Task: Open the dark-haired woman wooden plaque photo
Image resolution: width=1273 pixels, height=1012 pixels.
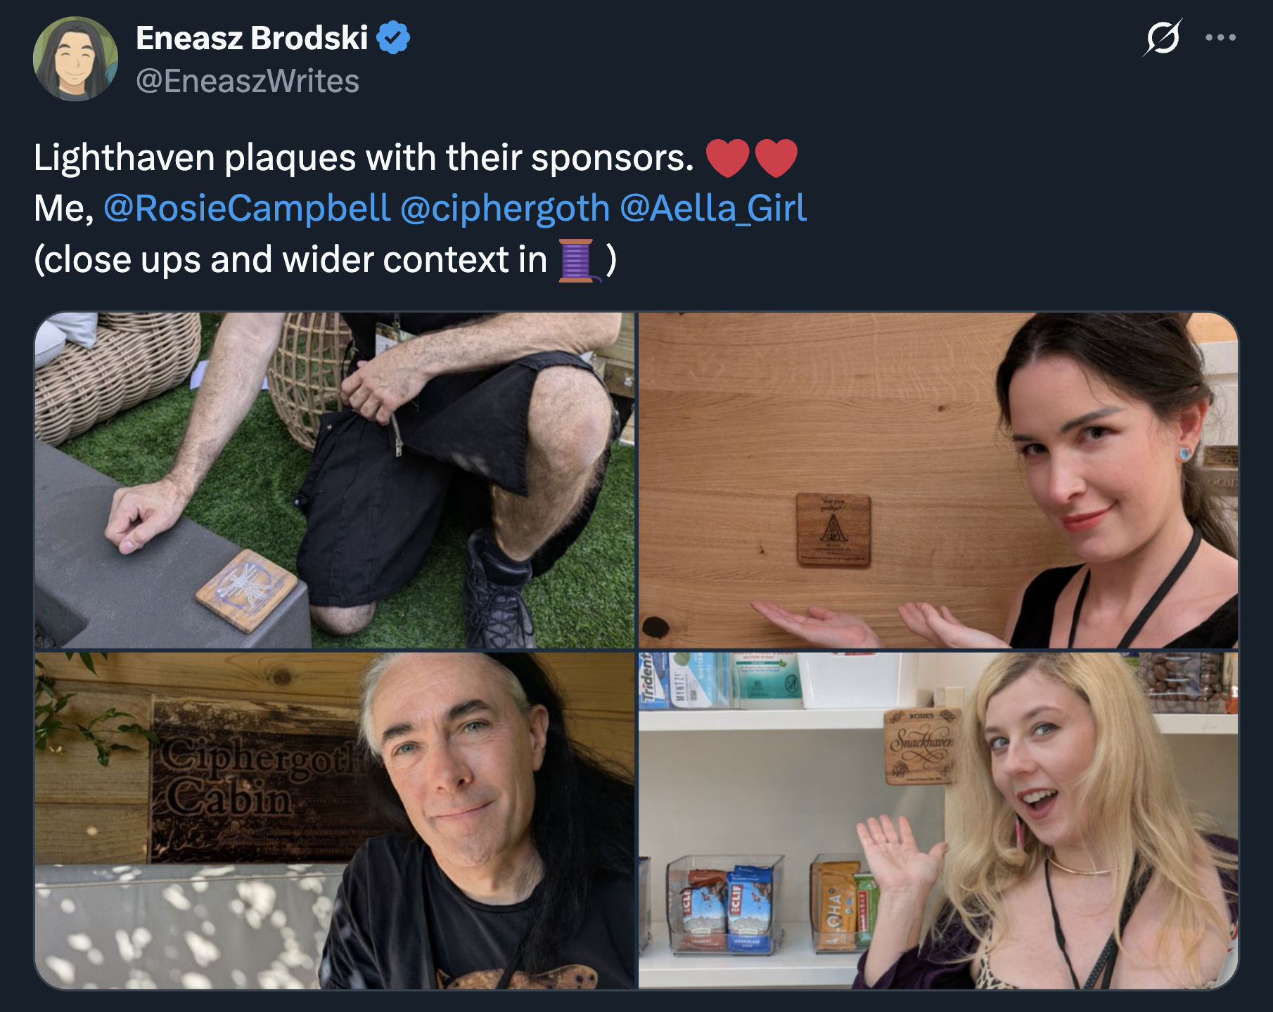Action: 938,480
